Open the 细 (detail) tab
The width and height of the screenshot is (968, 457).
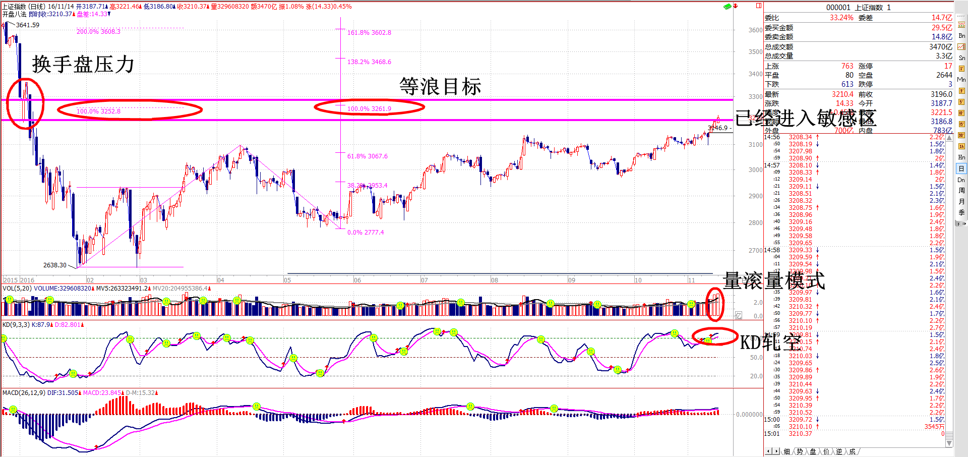pyautogui.click(x=787, y=451)
